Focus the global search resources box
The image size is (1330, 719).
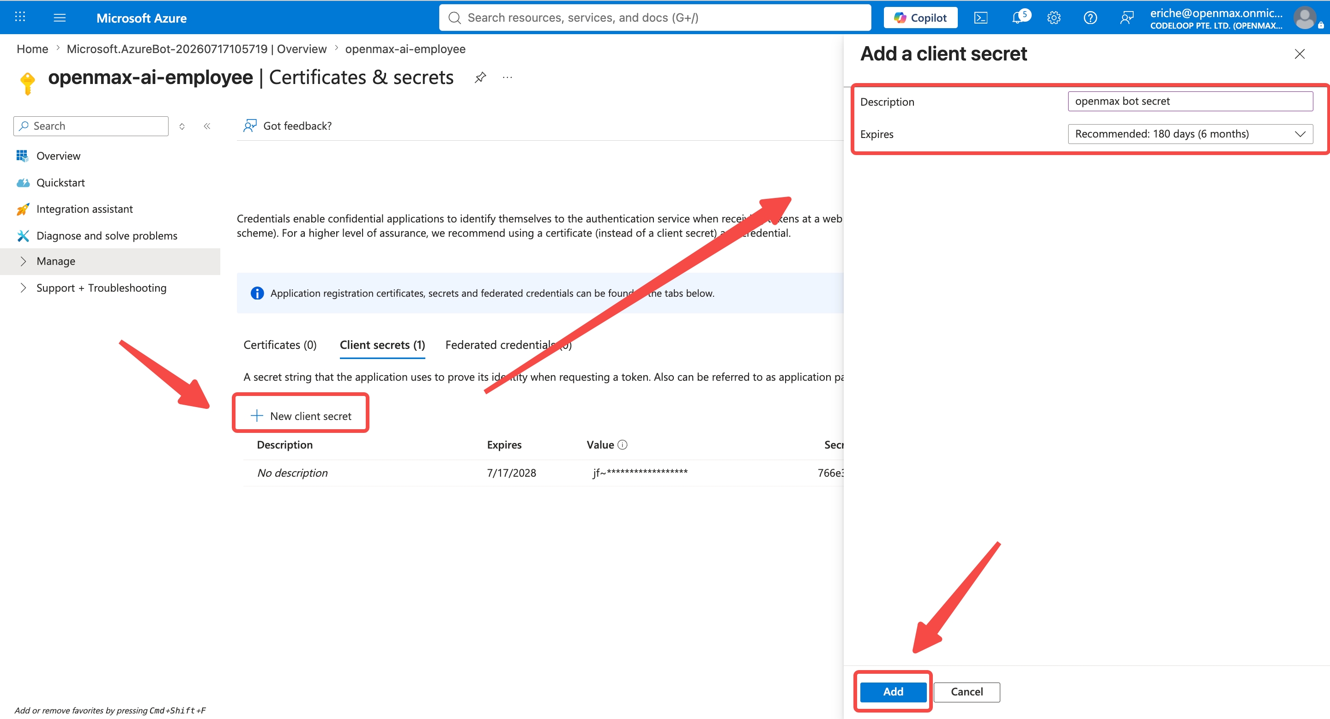tap(655, 18)
